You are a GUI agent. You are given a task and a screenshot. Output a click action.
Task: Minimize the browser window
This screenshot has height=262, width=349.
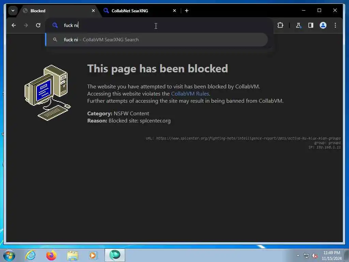click(x=304, y=10)
